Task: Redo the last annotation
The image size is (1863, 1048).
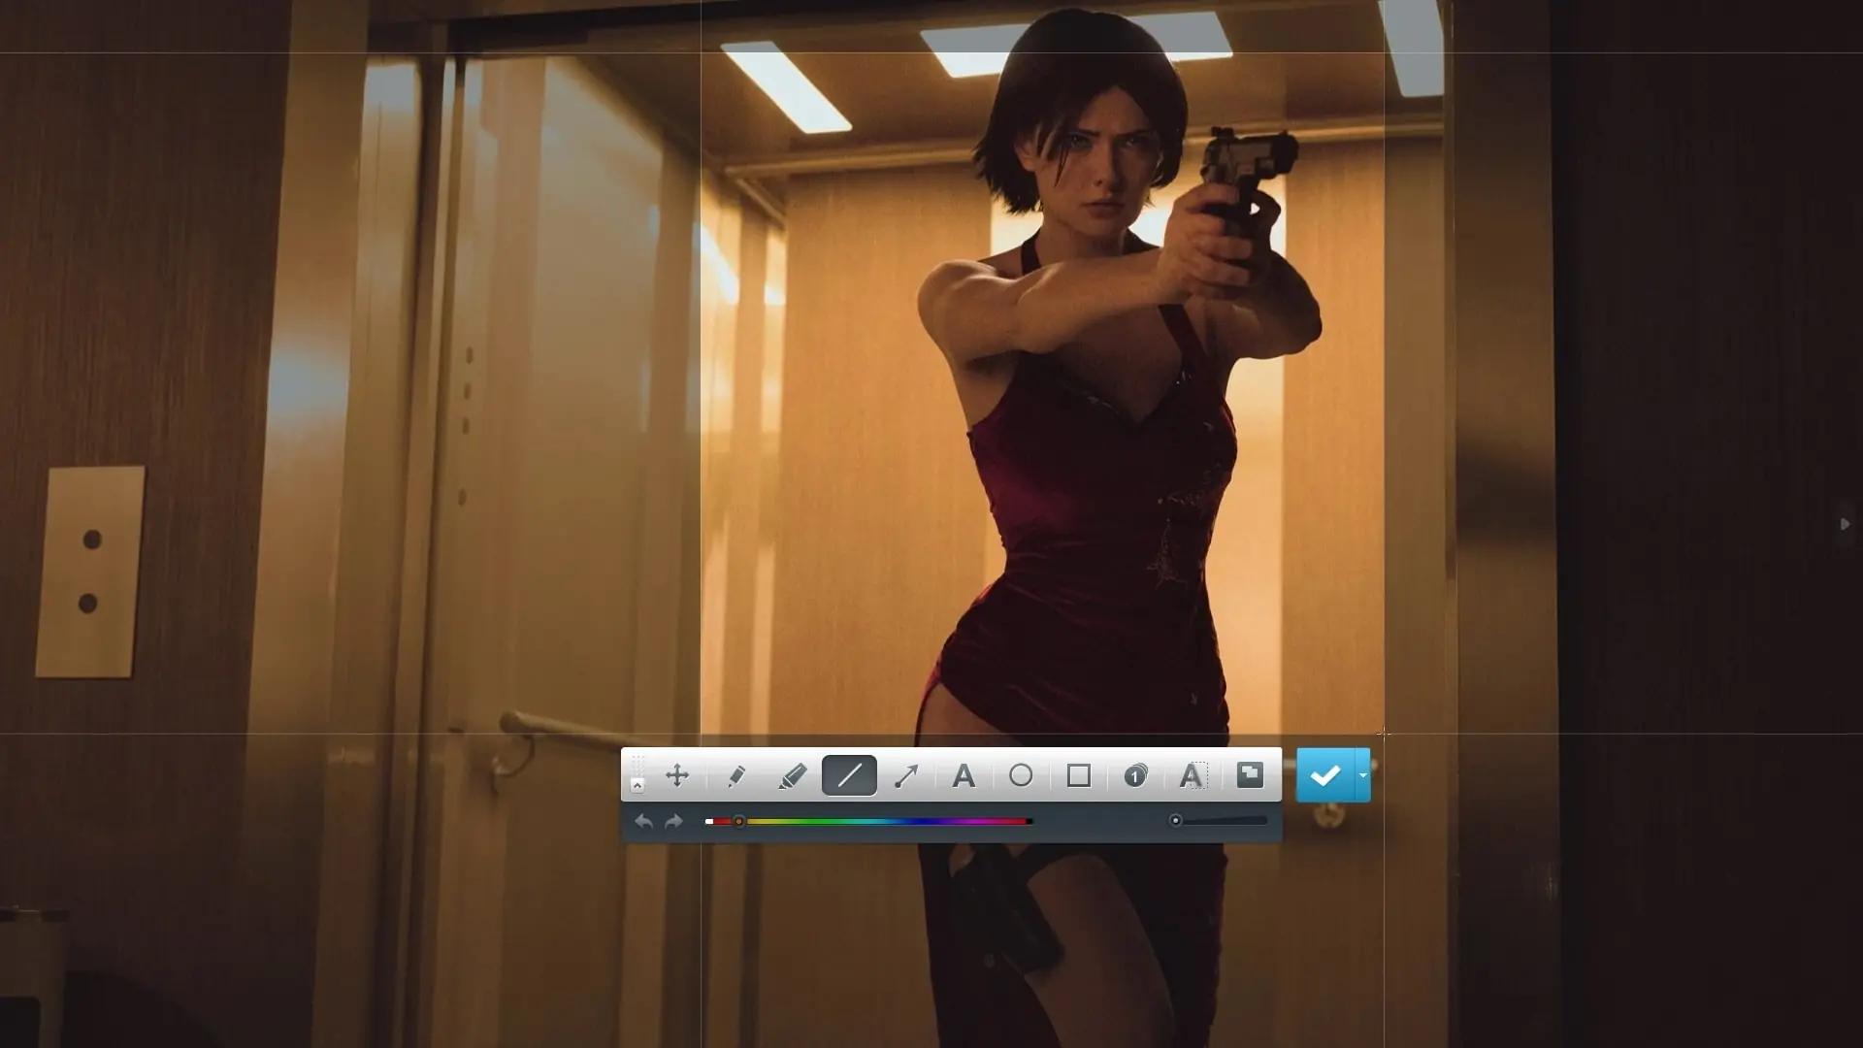Action: tap(674, 822)
